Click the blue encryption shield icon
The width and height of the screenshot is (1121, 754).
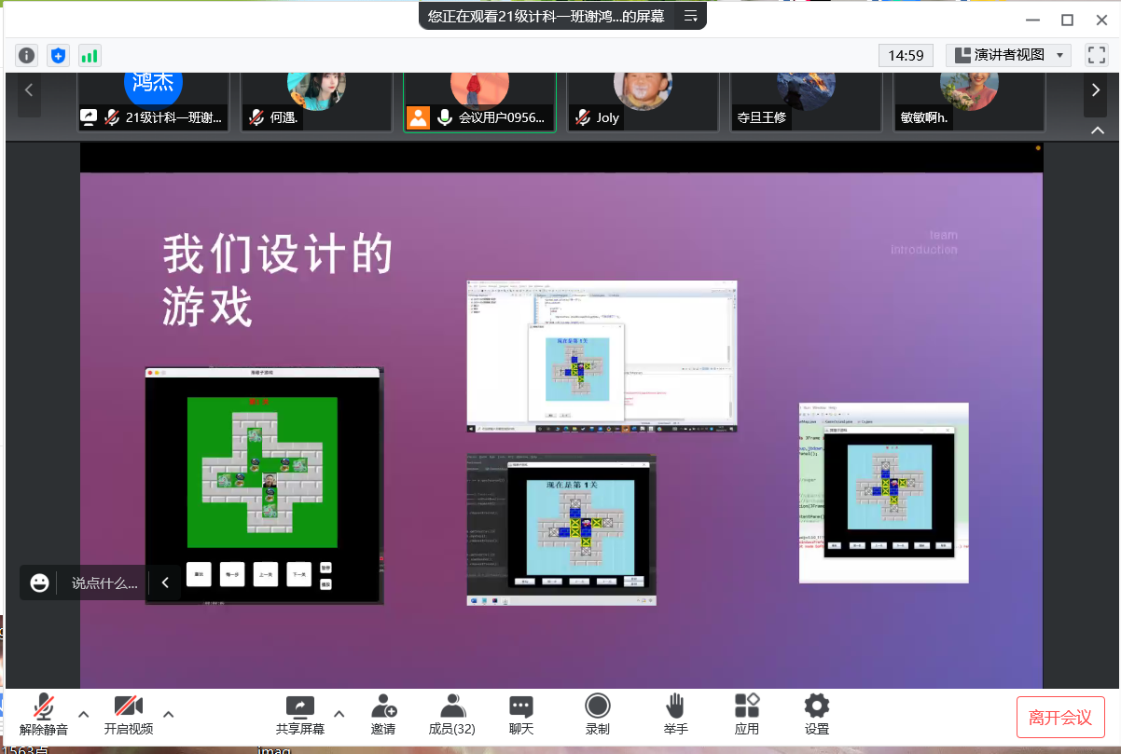tap(59, 56)
